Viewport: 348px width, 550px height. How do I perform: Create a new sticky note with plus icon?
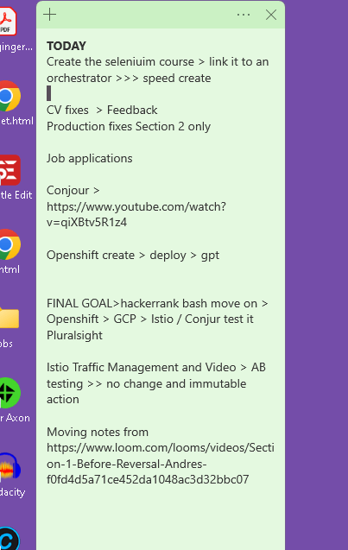point(50,15)
